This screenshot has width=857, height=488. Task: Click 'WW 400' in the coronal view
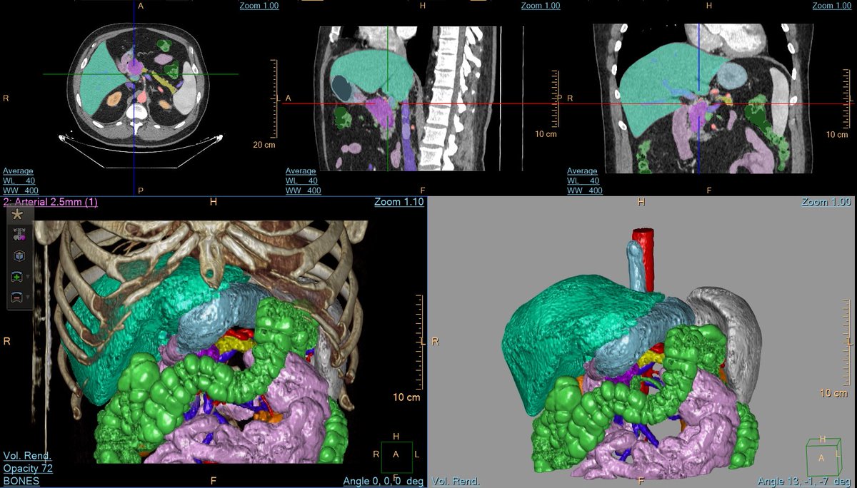point(584,190)
